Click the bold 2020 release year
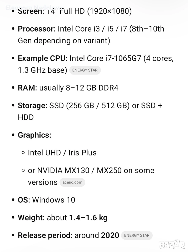Screen dimensions: 188x252 [x=110, y=235]
